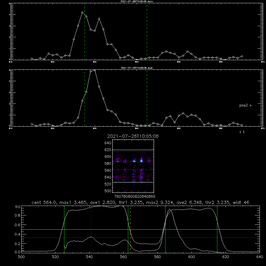Image resolution: width=266 pixels, height=266 pixels.
Task: Click the large timestamp title above heat map
Action: pyautogui.click(x=133, y=136)
